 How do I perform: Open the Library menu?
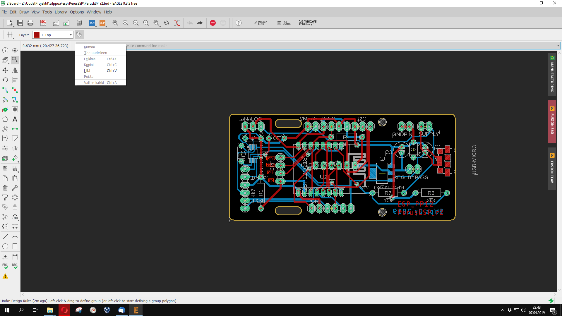[x=61, y=12]
